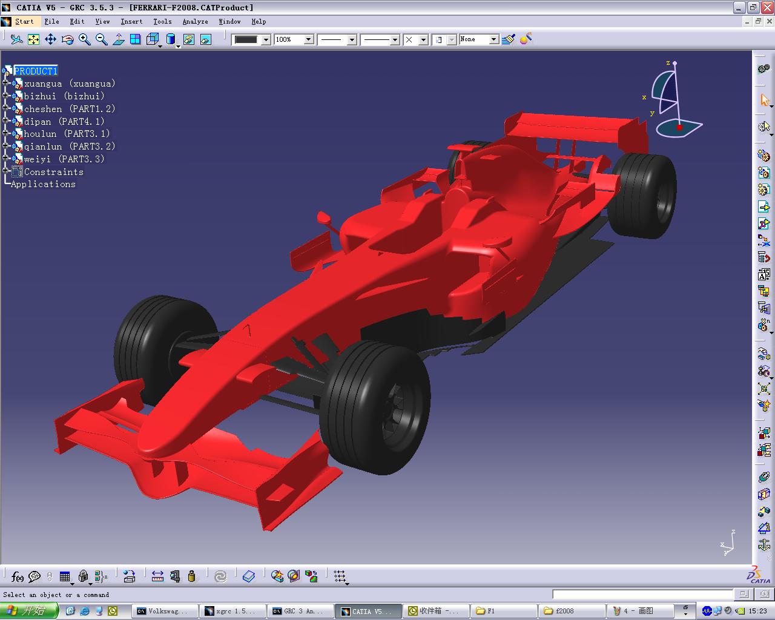The height and width of the screenshot is (620, 775).
Task: Activate the Pan tool
Action: click(50, 39)
